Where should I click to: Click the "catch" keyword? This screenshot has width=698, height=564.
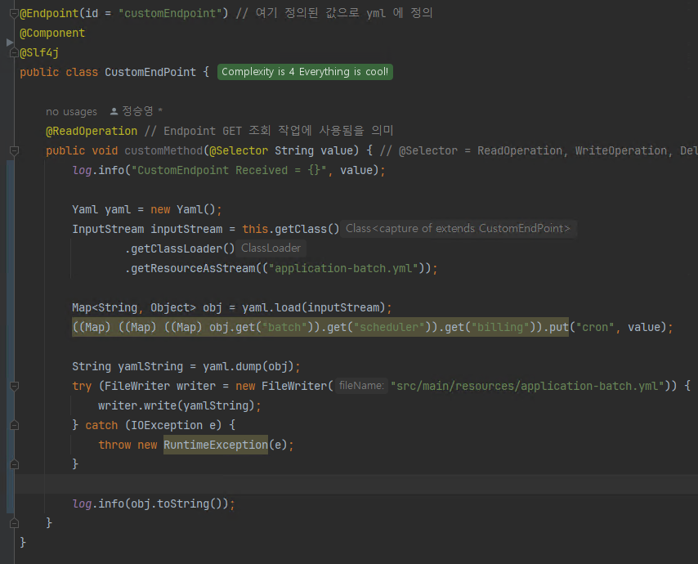point(101,425)
